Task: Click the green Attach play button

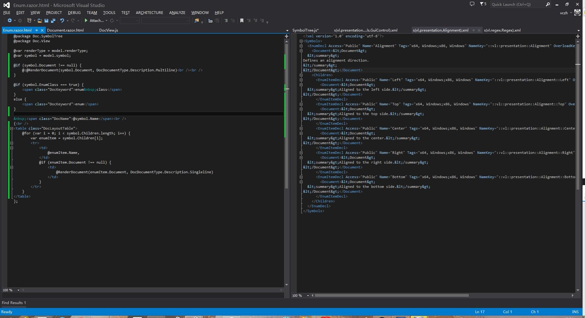Action: [86, 21]
